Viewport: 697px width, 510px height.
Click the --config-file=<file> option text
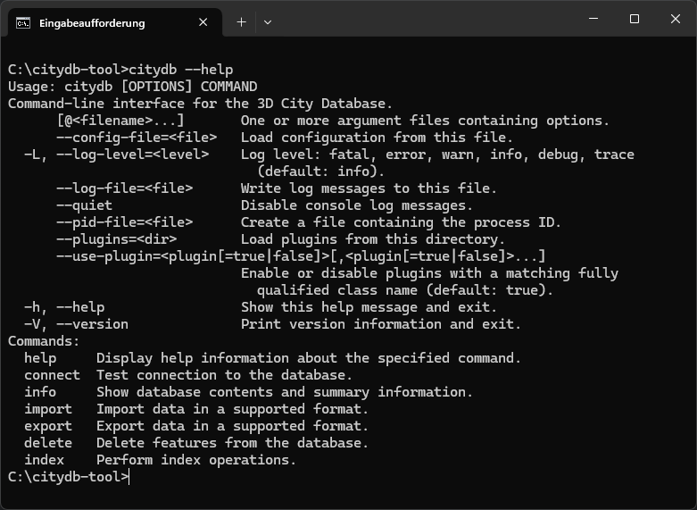(x=137, y=138)
